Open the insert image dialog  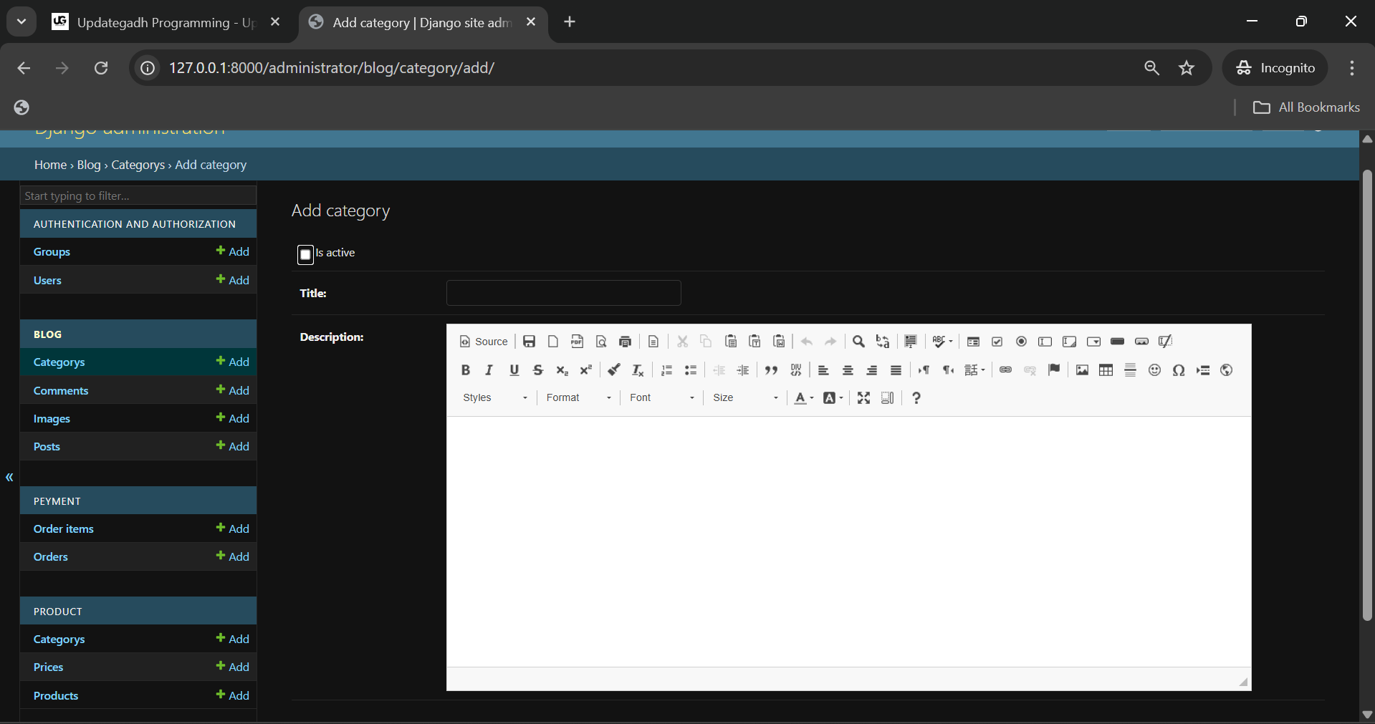coord(1082,370)
